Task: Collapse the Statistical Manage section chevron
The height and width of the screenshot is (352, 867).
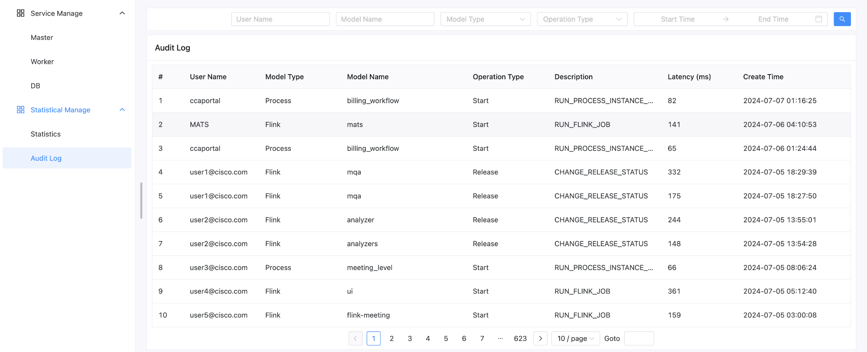Action: pyautogui.click(x=122, y=110)
